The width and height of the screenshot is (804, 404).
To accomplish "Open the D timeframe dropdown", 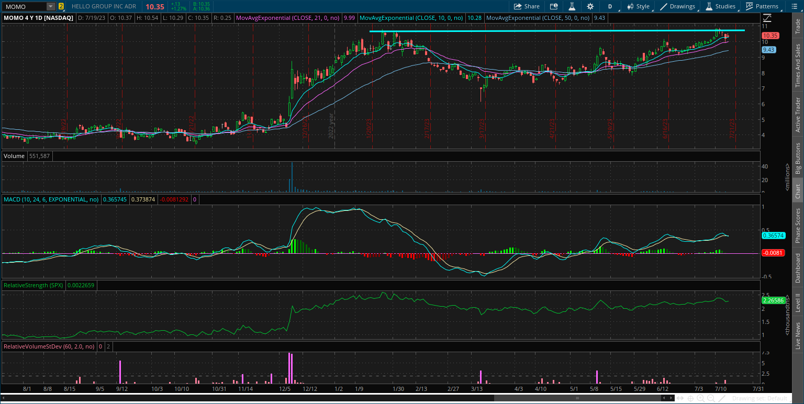I will coord(610,6).
